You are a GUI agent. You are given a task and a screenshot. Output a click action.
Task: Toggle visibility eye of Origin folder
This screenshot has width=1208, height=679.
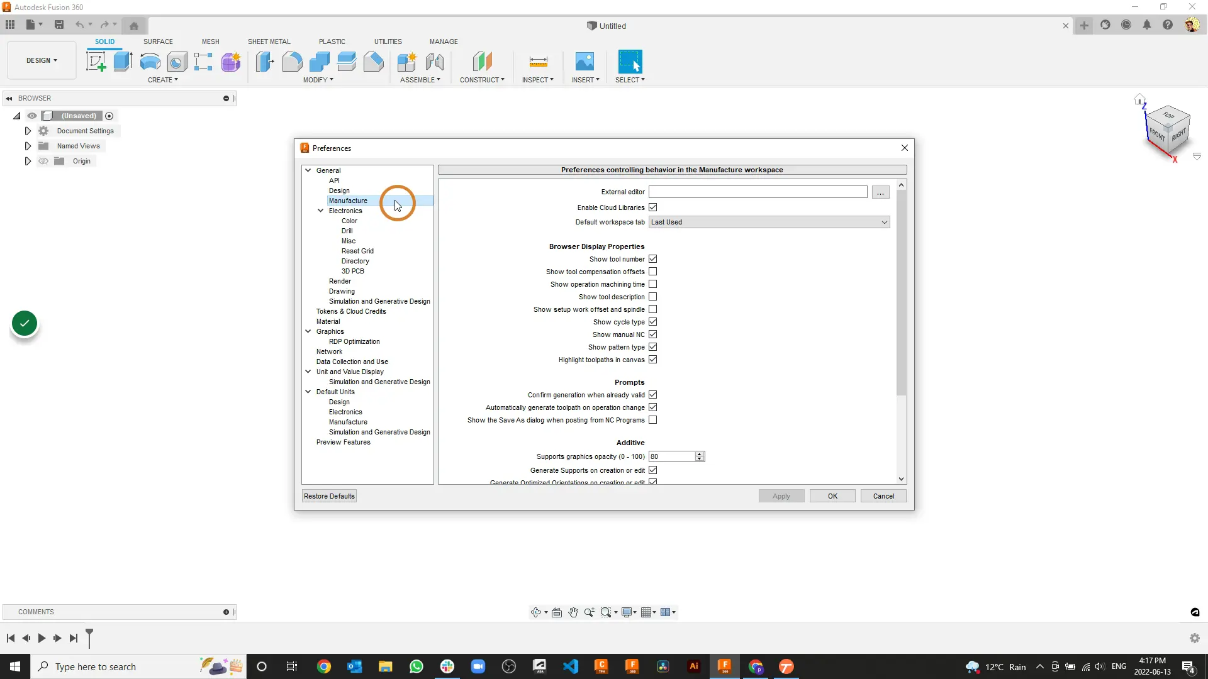43,161
